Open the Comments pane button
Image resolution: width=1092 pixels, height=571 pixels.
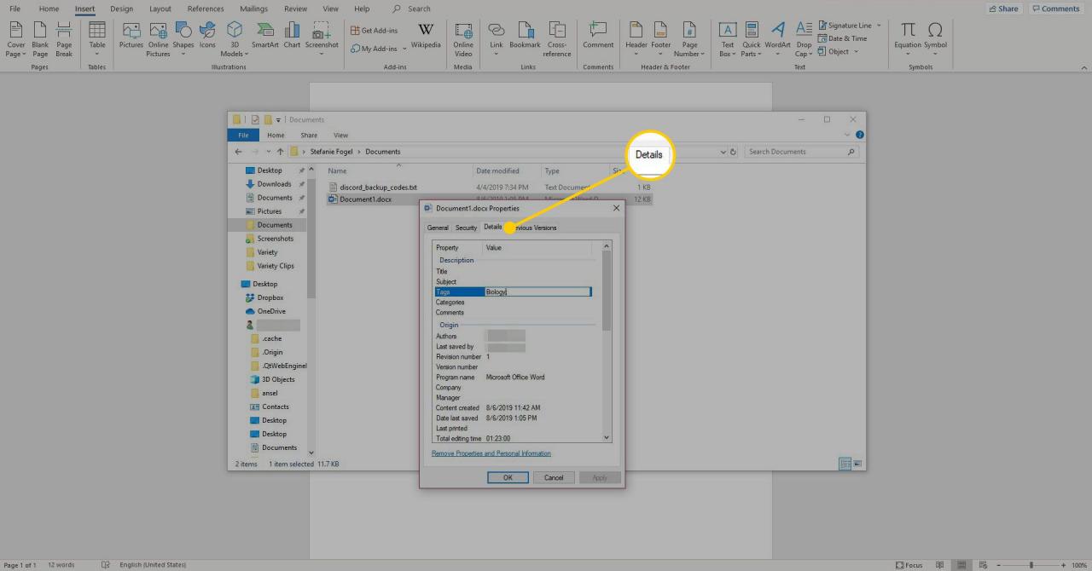click(x=1055, y=9)
